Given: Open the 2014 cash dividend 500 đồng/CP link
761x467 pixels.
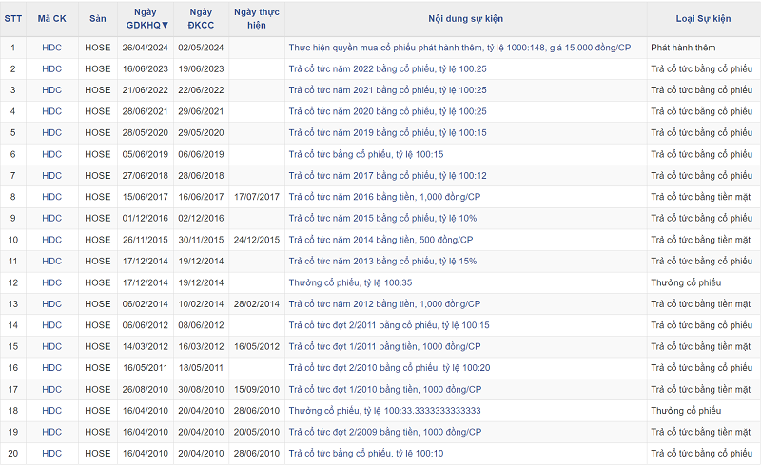Looking at the screenshot, I should pyautogui.click(x=380, y=240).
